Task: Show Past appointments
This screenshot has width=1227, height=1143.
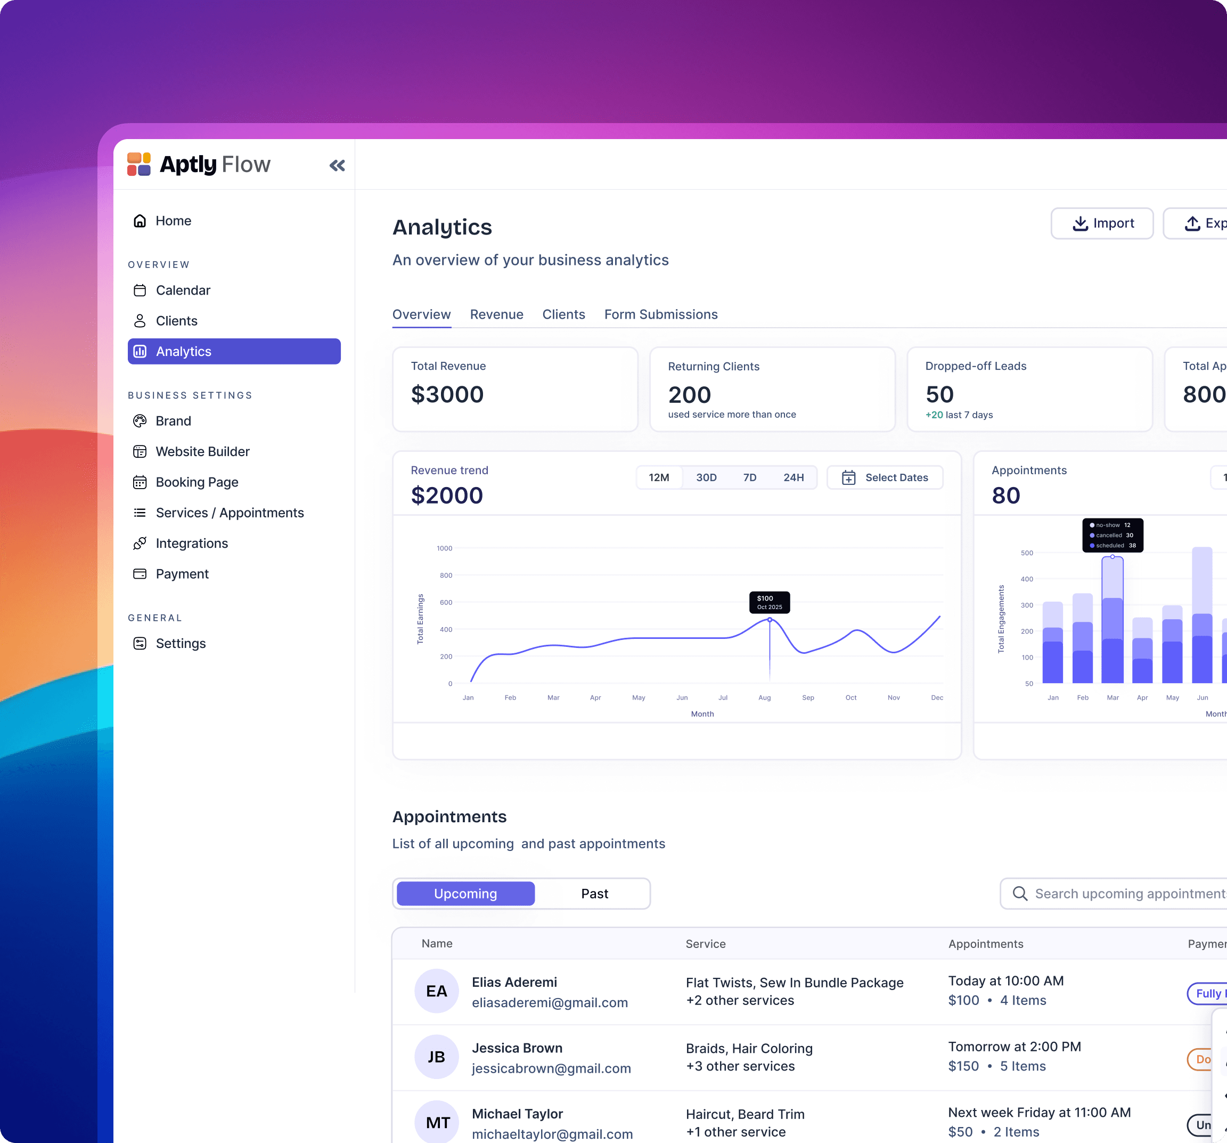Action: [594, 894]
